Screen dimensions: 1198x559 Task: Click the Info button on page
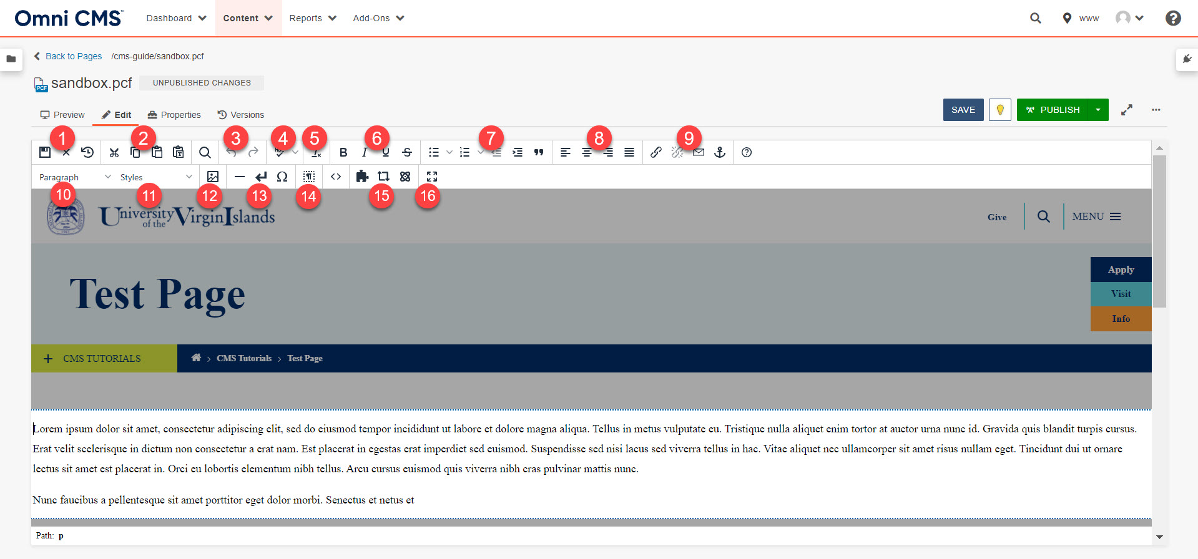tap(1121, 319)
